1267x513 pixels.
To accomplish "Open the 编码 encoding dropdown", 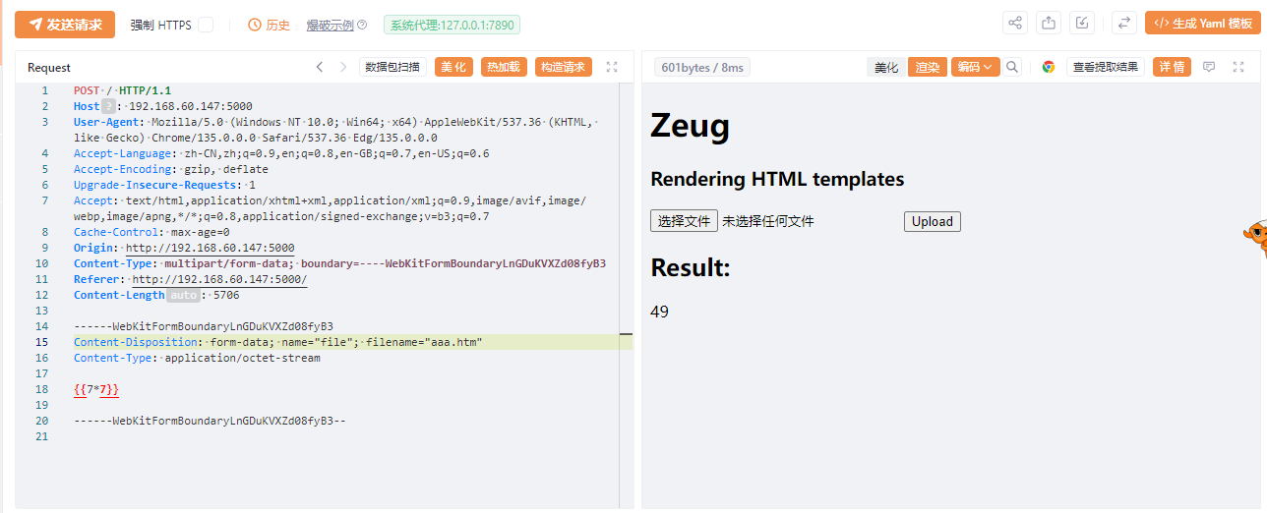I will point(975,67).
